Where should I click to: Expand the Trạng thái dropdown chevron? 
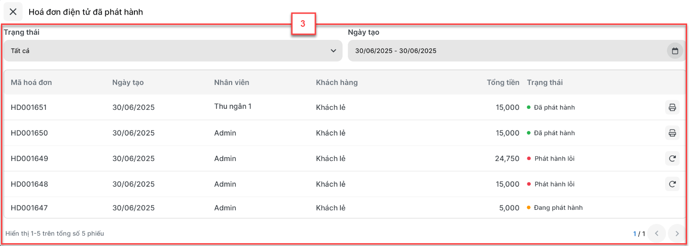333,51
